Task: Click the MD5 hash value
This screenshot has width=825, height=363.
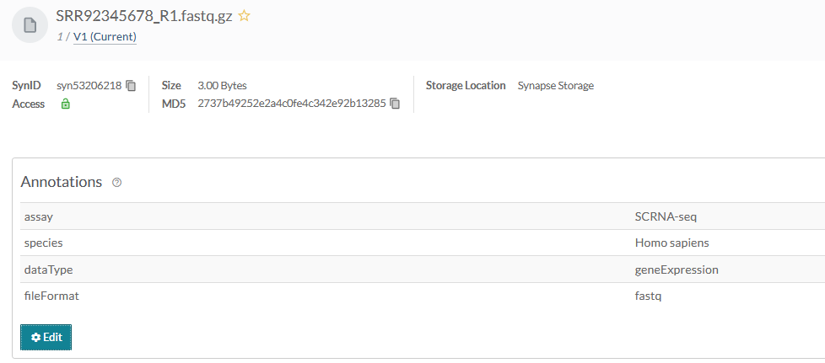Action: tap(291, 104)
